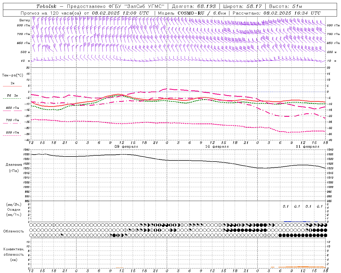The height and width of the screenshot is (273, 341).
Task: Click the orange convective cloudiness bar
Action: coord(298,267)
